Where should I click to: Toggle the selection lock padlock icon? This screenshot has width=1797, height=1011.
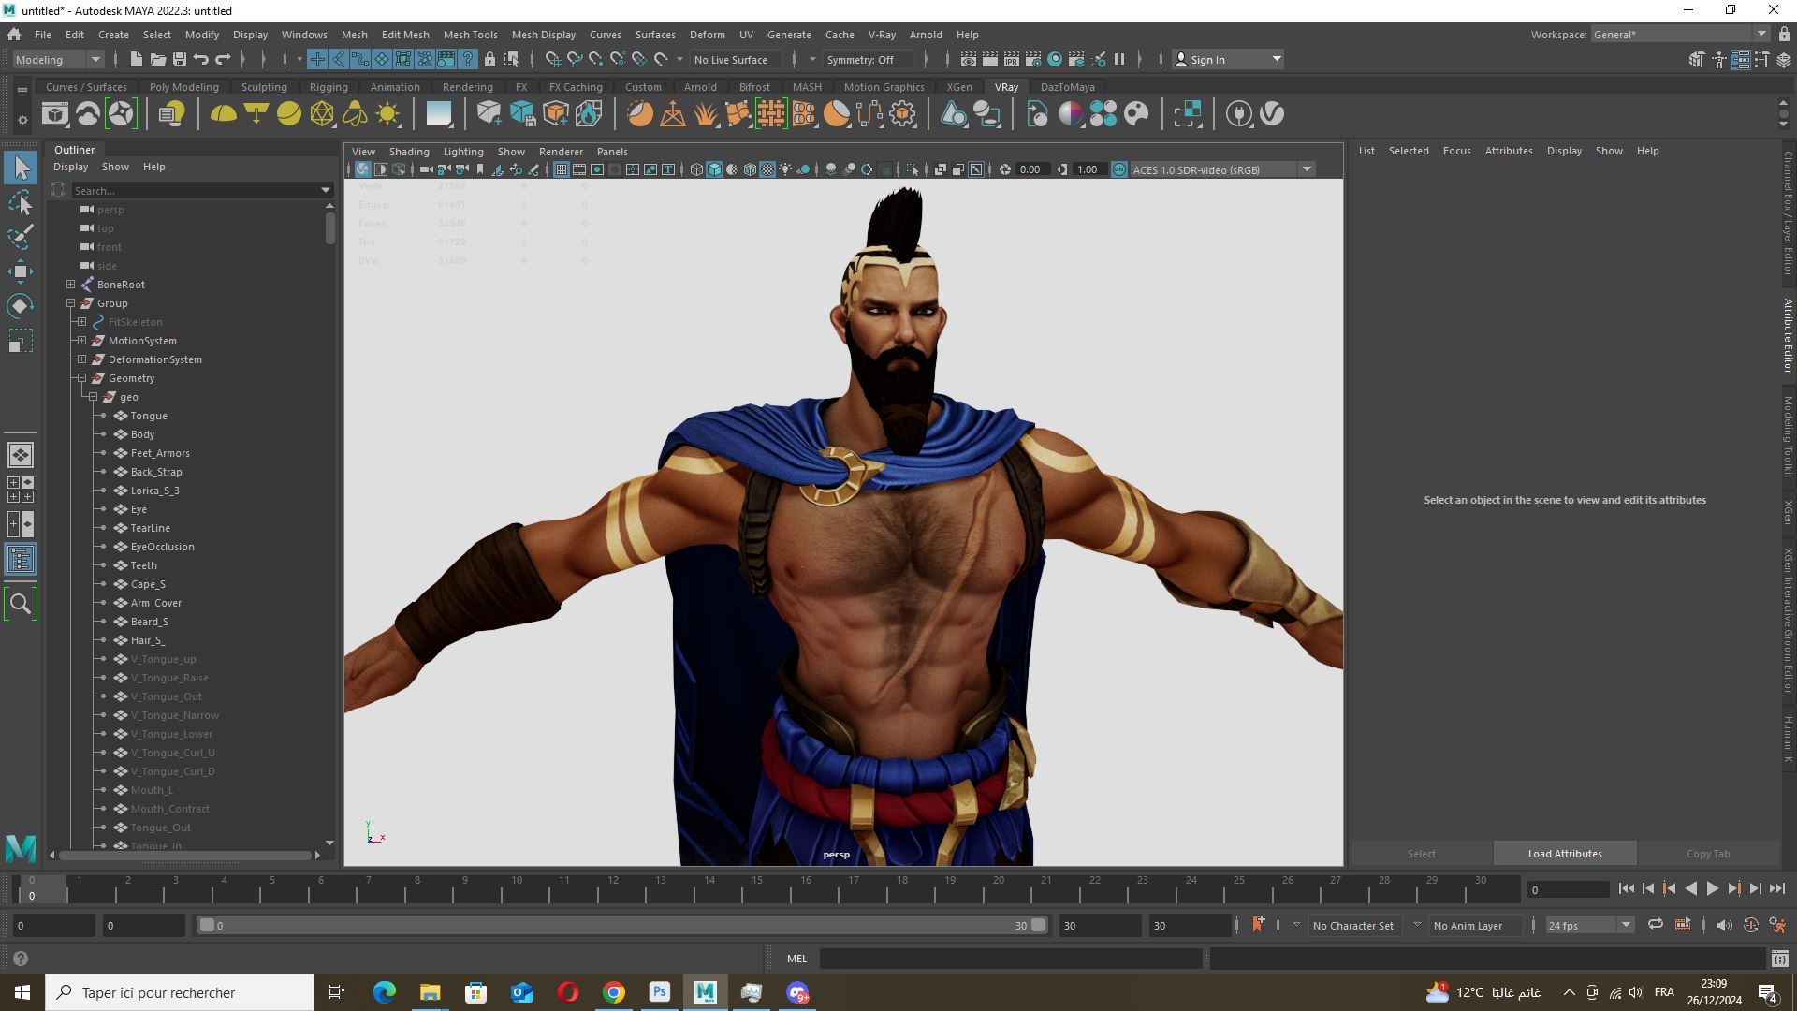pos(489,59)
